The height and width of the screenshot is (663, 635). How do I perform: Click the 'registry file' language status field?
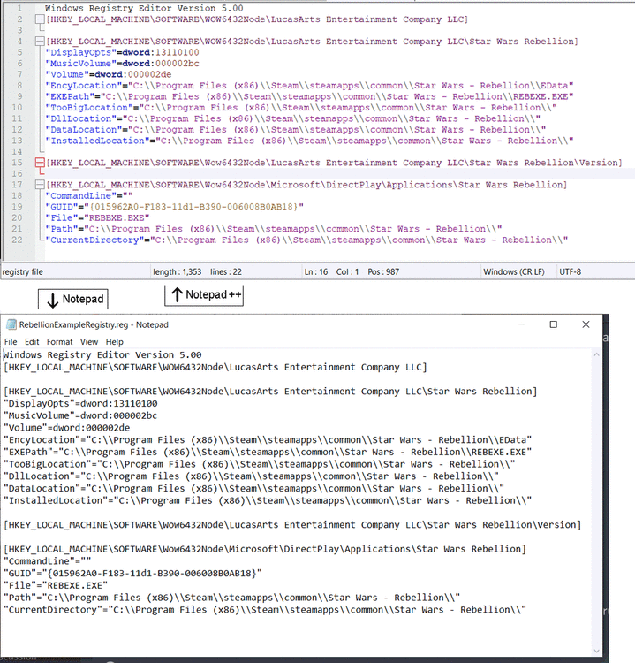tap(23, 272)
